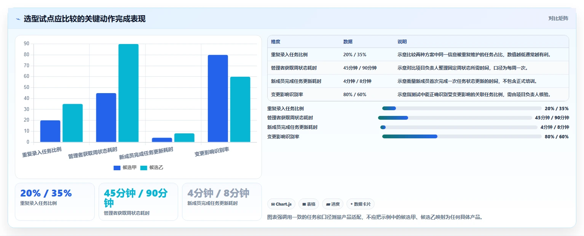This screenshot has height=236, width=584.
Task: Click the 候选甲 bar for 新成员完成任务更新耗时
Action: pyautogui.click(x=162, y=140)
